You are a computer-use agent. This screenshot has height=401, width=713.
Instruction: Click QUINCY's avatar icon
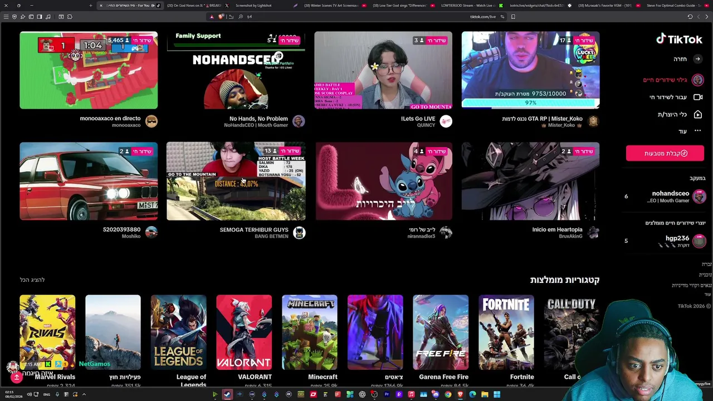click(446, 121)
